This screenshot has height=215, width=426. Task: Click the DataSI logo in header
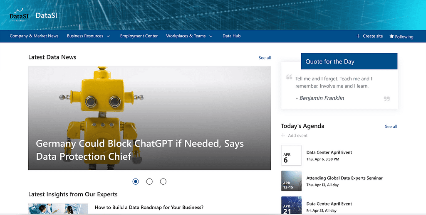[19, 15]
